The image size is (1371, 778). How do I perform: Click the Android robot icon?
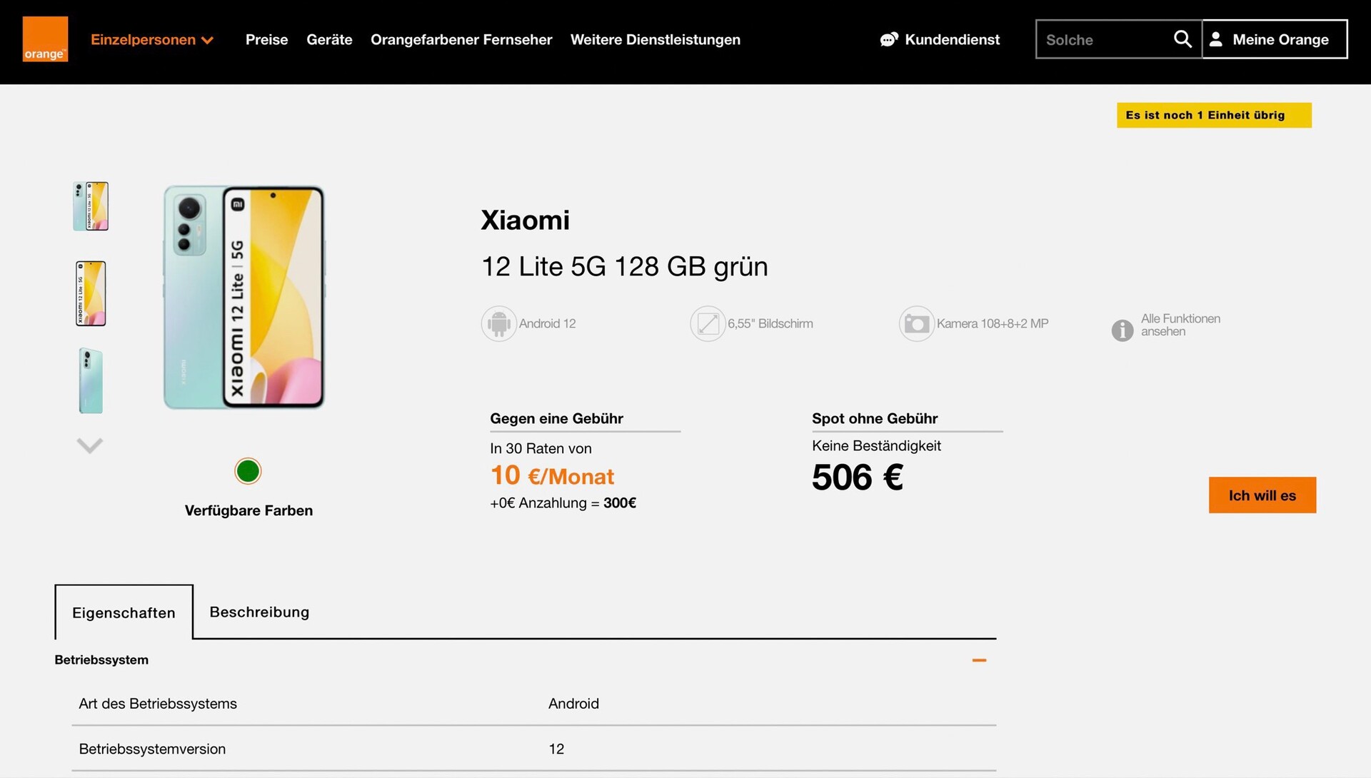(498, 324)
